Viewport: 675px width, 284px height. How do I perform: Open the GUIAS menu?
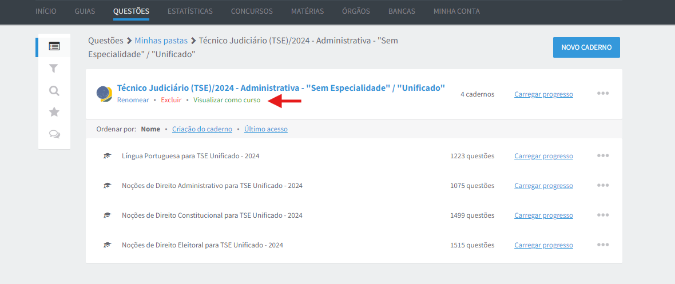[x=85, y=11]
